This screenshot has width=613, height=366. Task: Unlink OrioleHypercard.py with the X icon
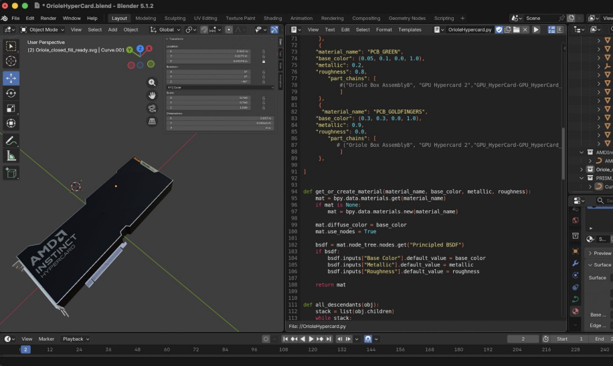525,29
